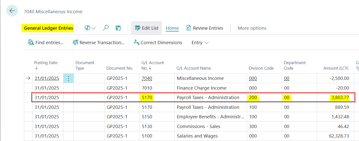Click the back arrow button
359x141 pixels.
click(12, 11)
